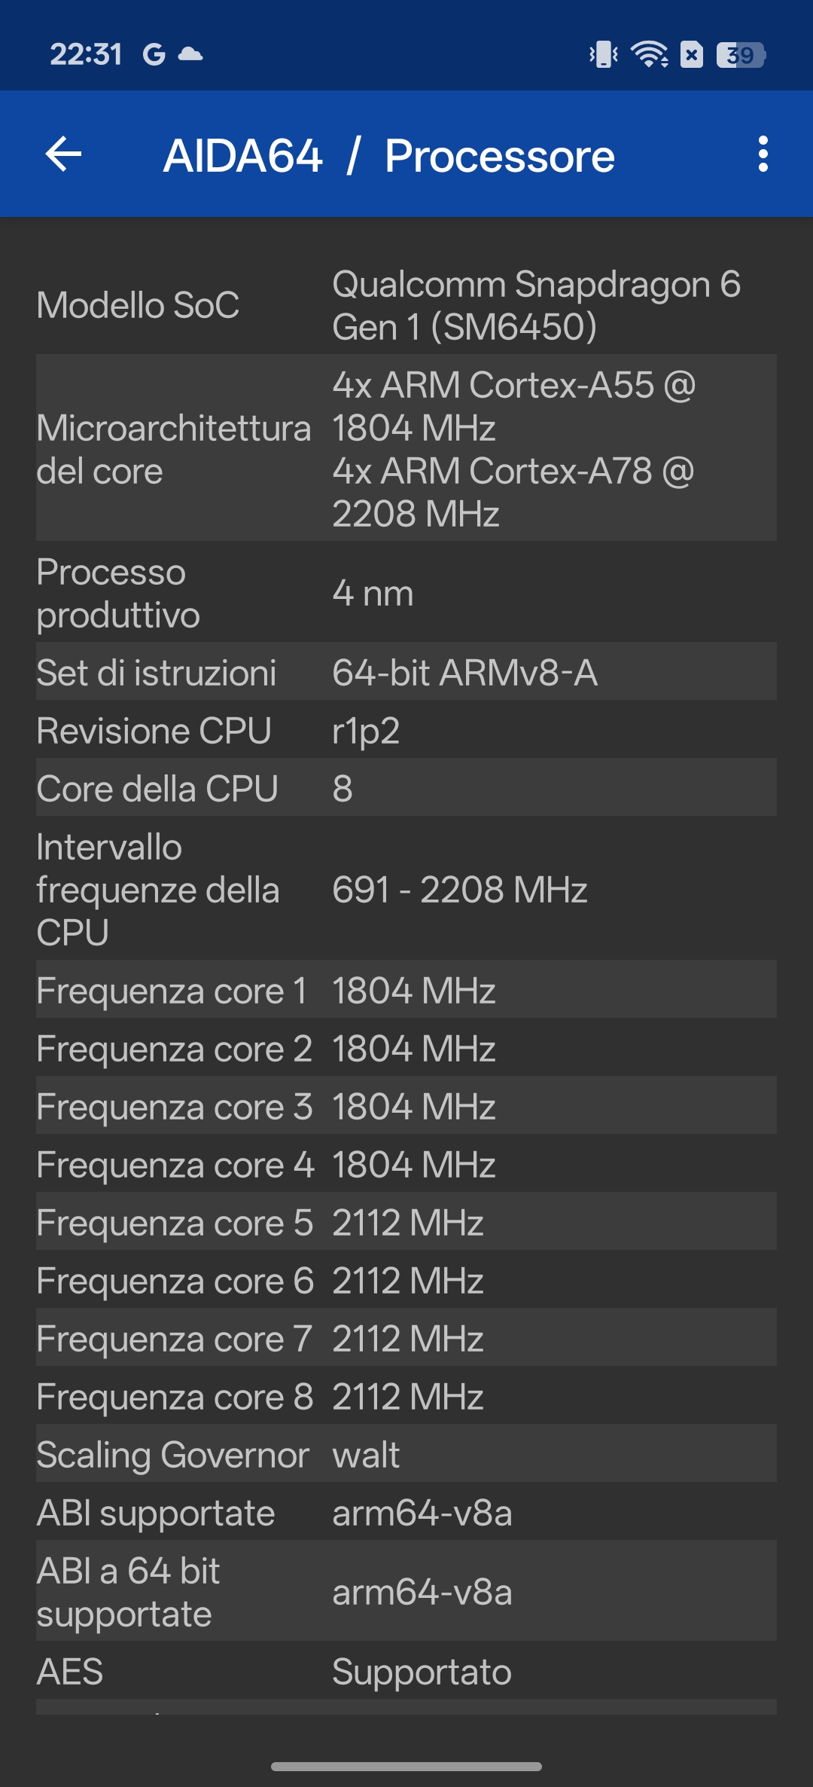Select the Microarchitettura del core row
Screen dimensions: 813x1787
(x=406, y=448)
